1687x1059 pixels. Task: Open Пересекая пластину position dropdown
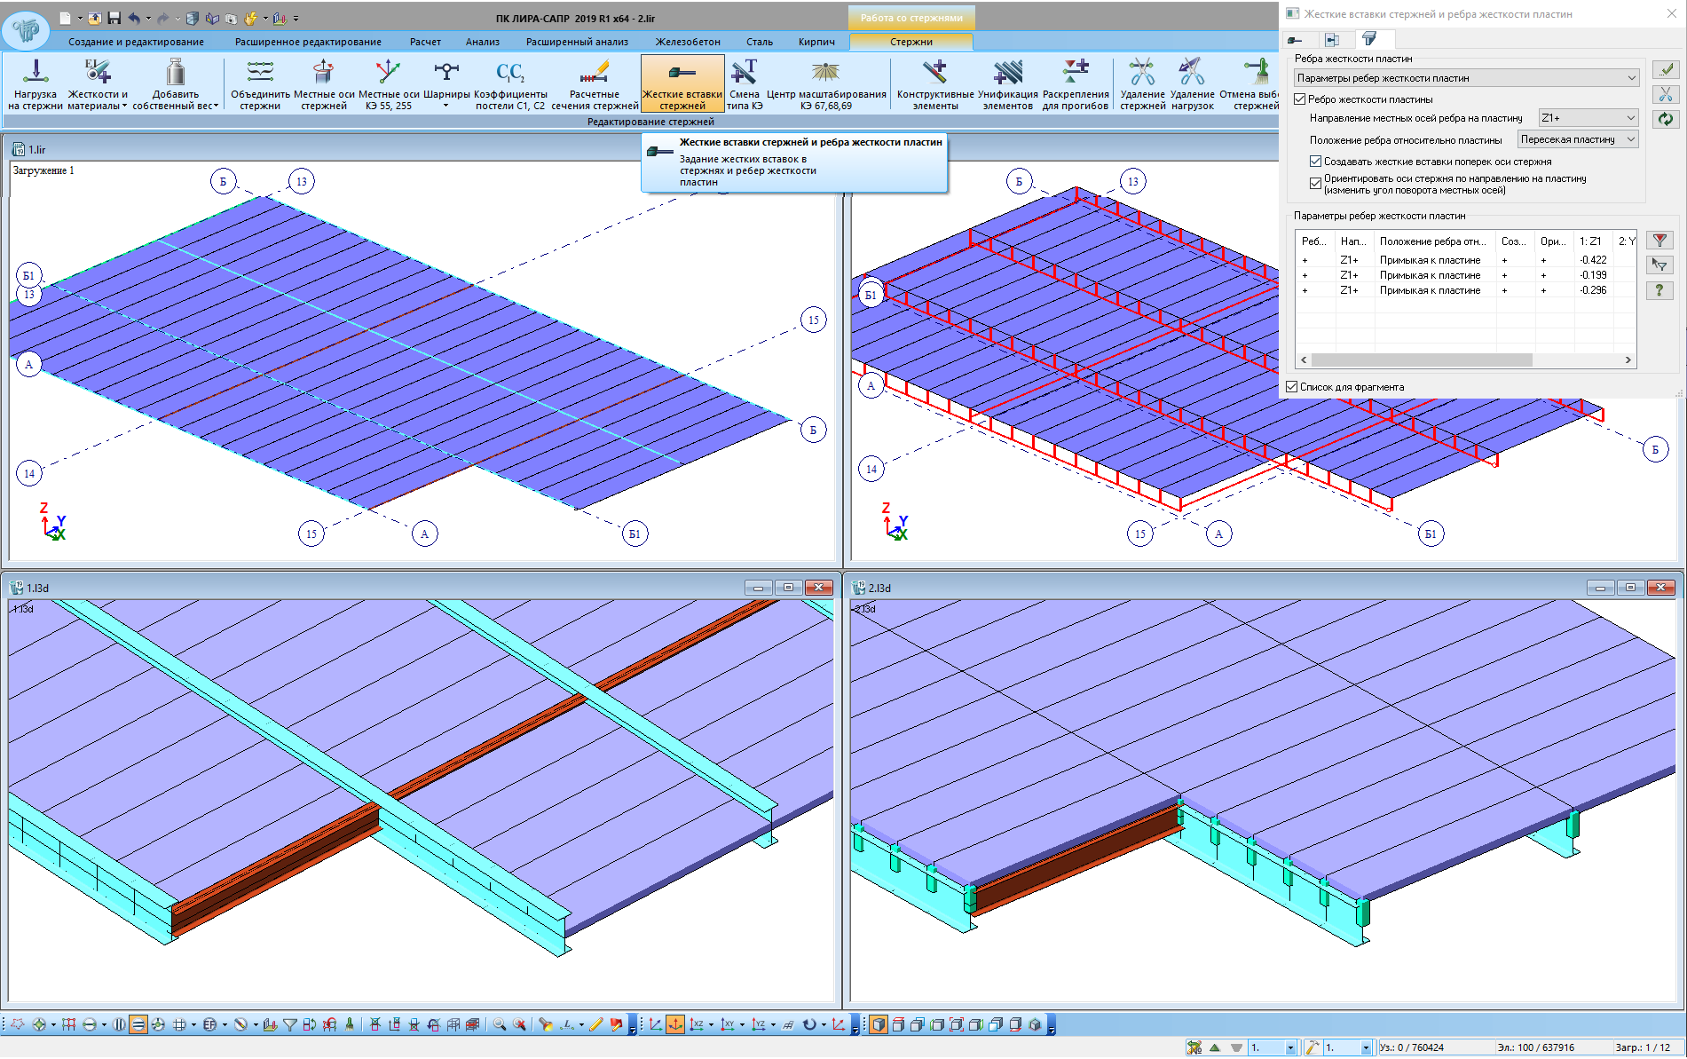(1577, 139)
